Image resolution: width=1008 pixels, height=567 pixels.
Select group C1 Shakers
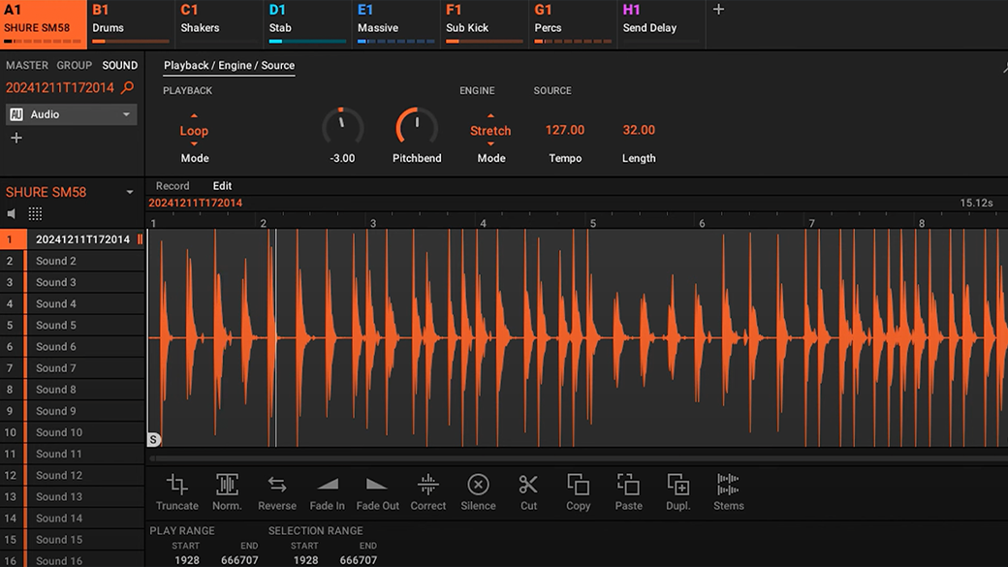click(219, 24)
